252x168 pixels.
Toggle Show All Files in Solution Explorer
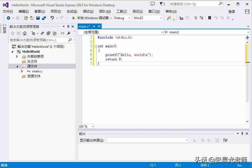point(54,33)
